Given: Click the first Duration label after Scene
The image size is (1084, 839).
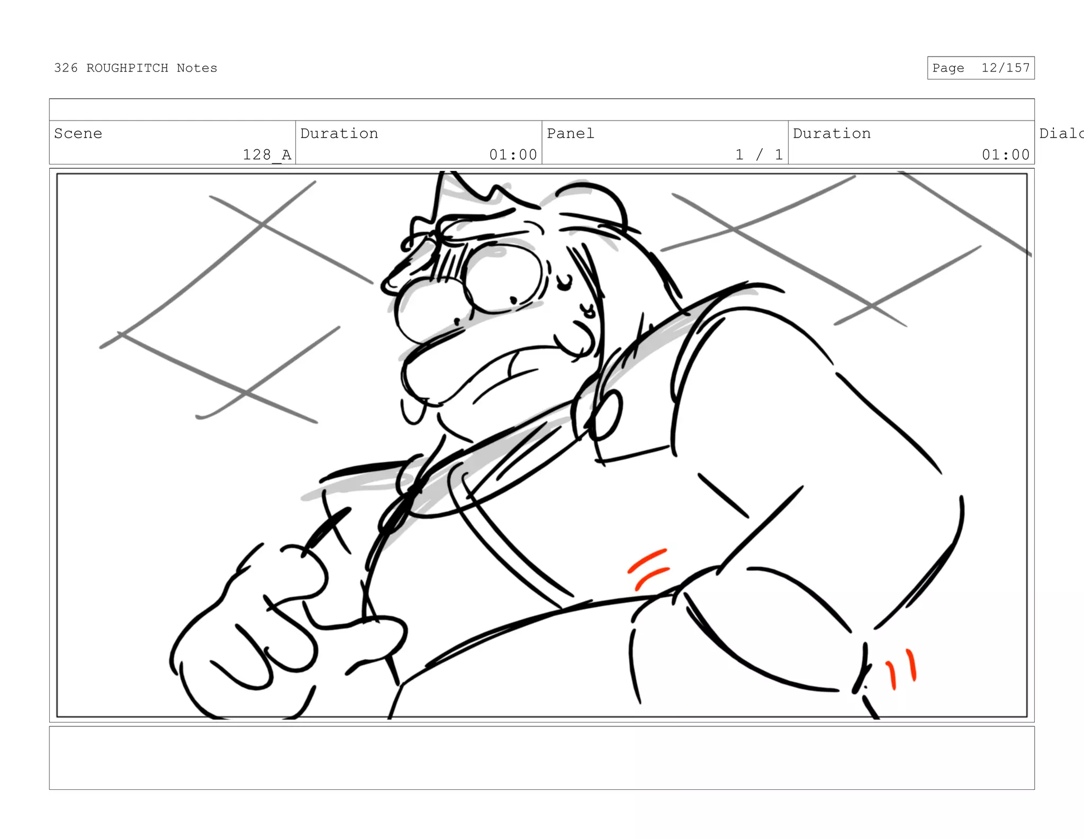Looking at the screenshot, I should click(x=339, y=133).
